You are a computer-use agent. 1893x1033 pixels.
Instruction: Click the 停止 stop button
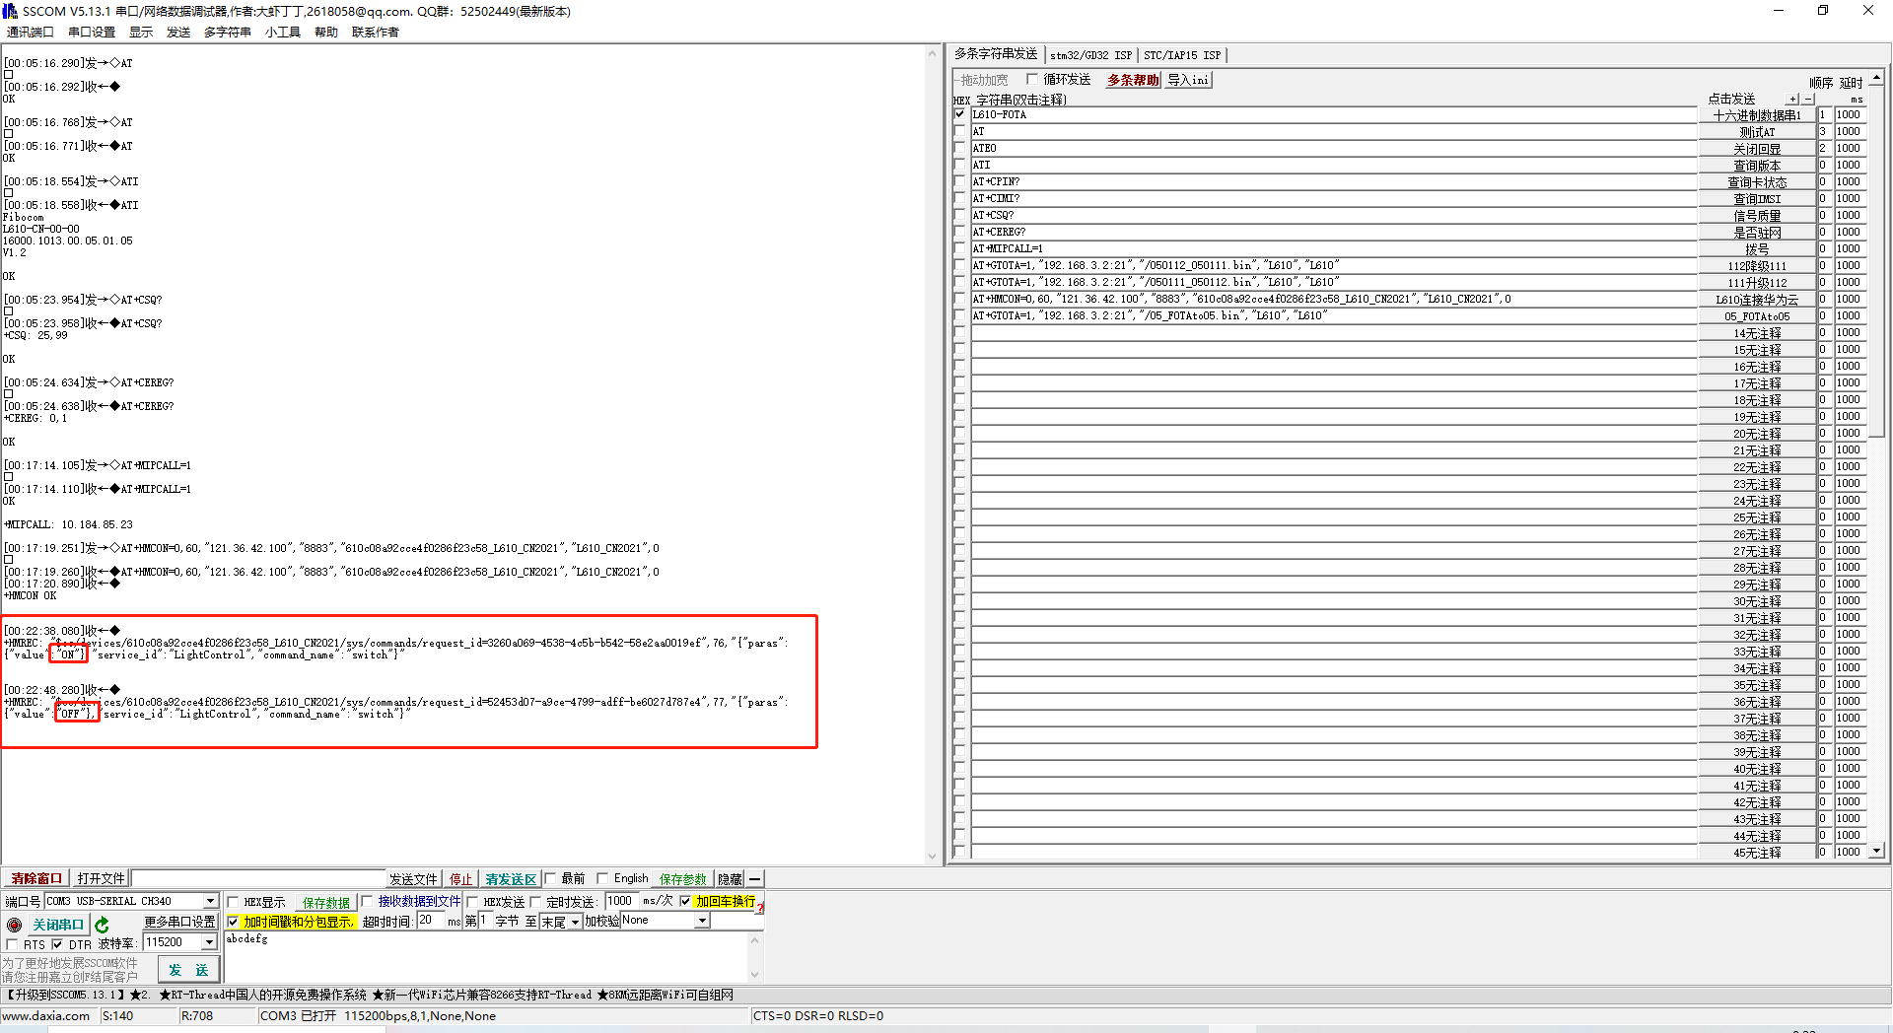[x=460, y=879]
